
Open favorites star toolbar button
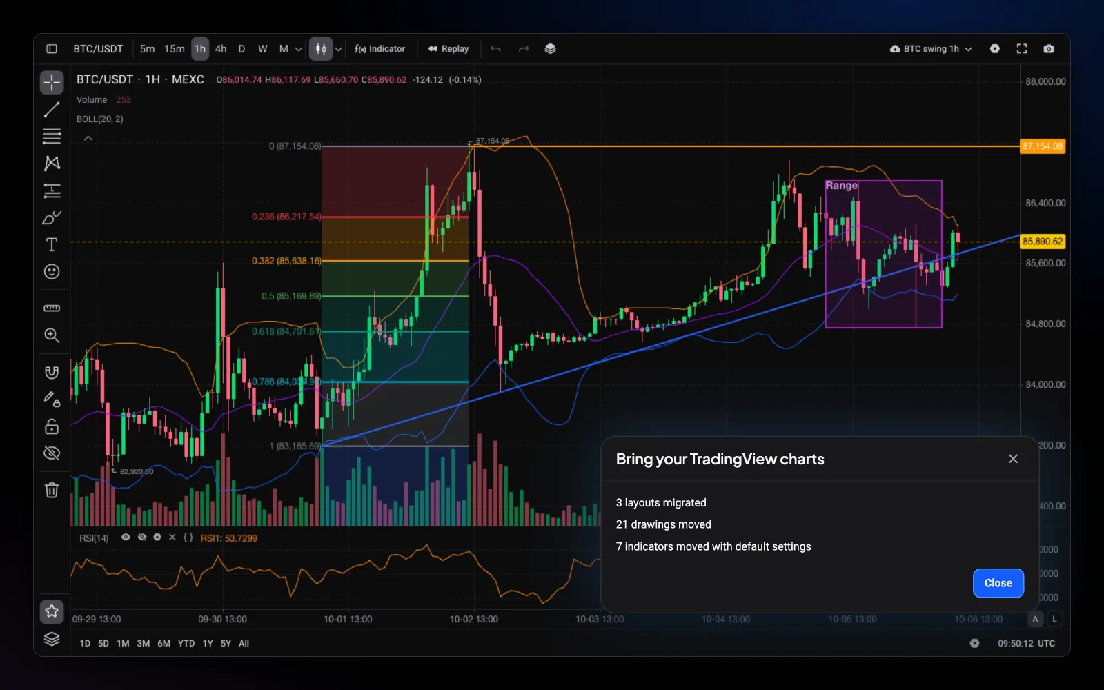(x=52, y=611)
